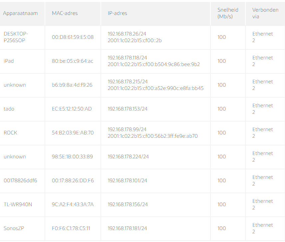Click the Snelheid (Mb/s) column header
The image size is (285, 242).
(228, 13)
